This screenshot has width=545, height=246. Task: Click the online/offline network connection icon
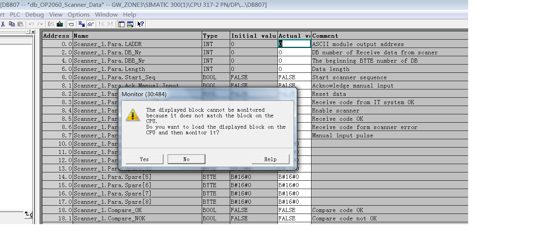(81, 24)
